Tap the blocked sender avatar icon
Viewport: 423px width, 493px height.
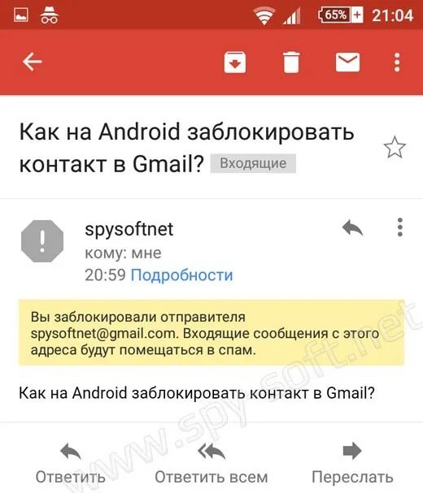(x=42, y=241)
